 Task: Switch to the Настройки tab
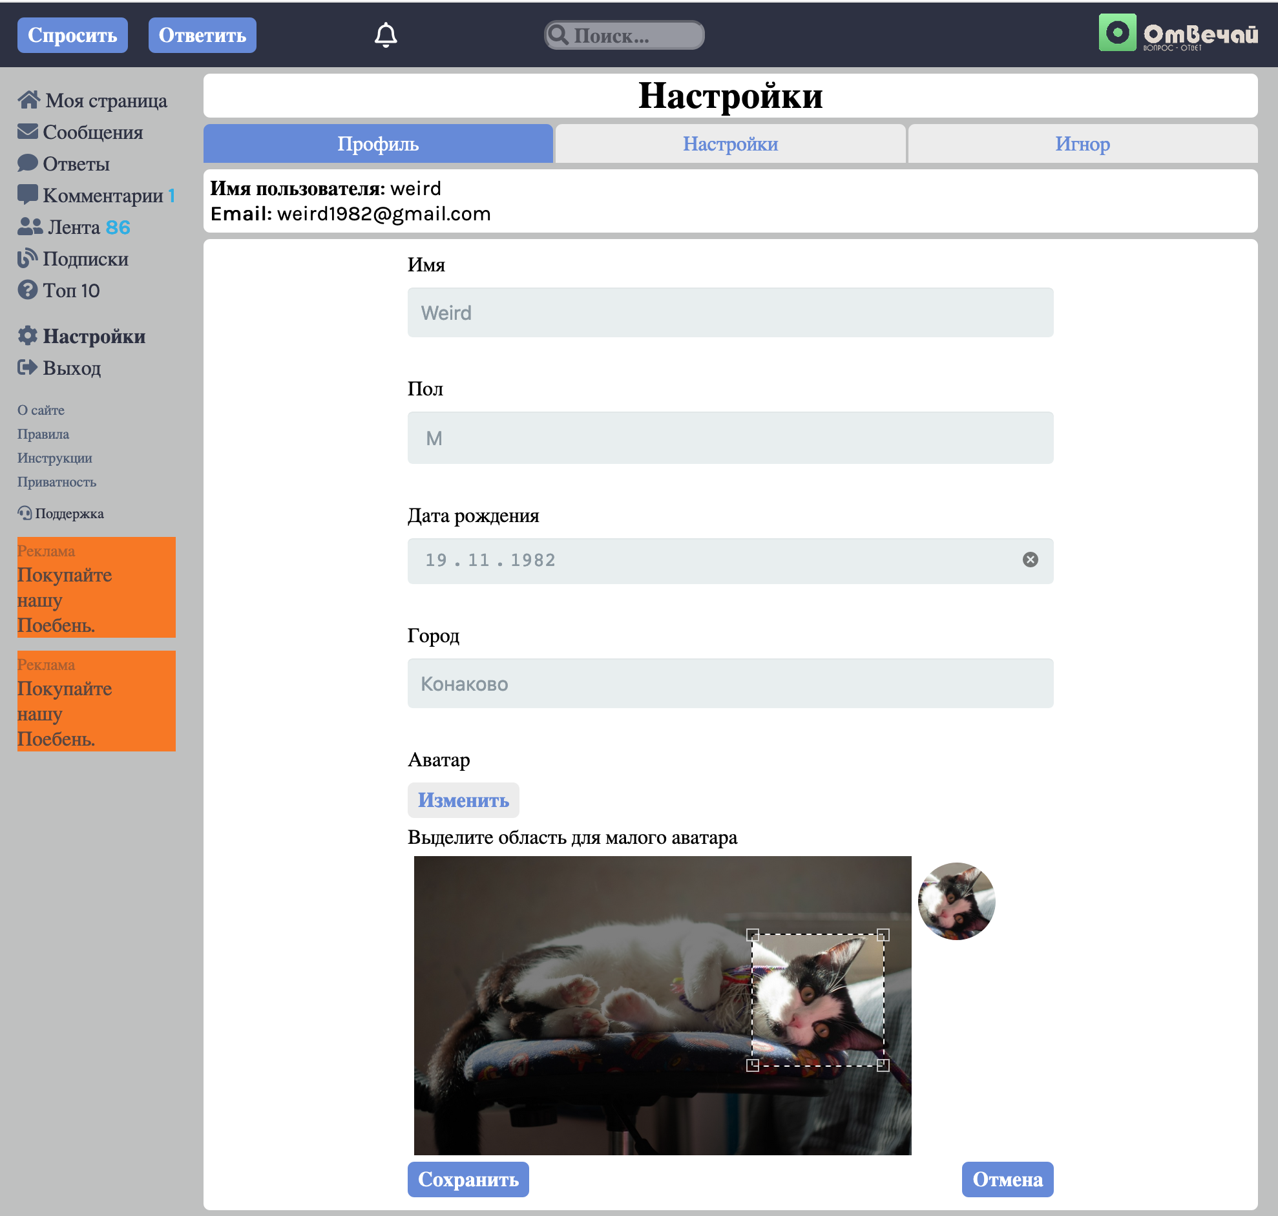(730, 143)
